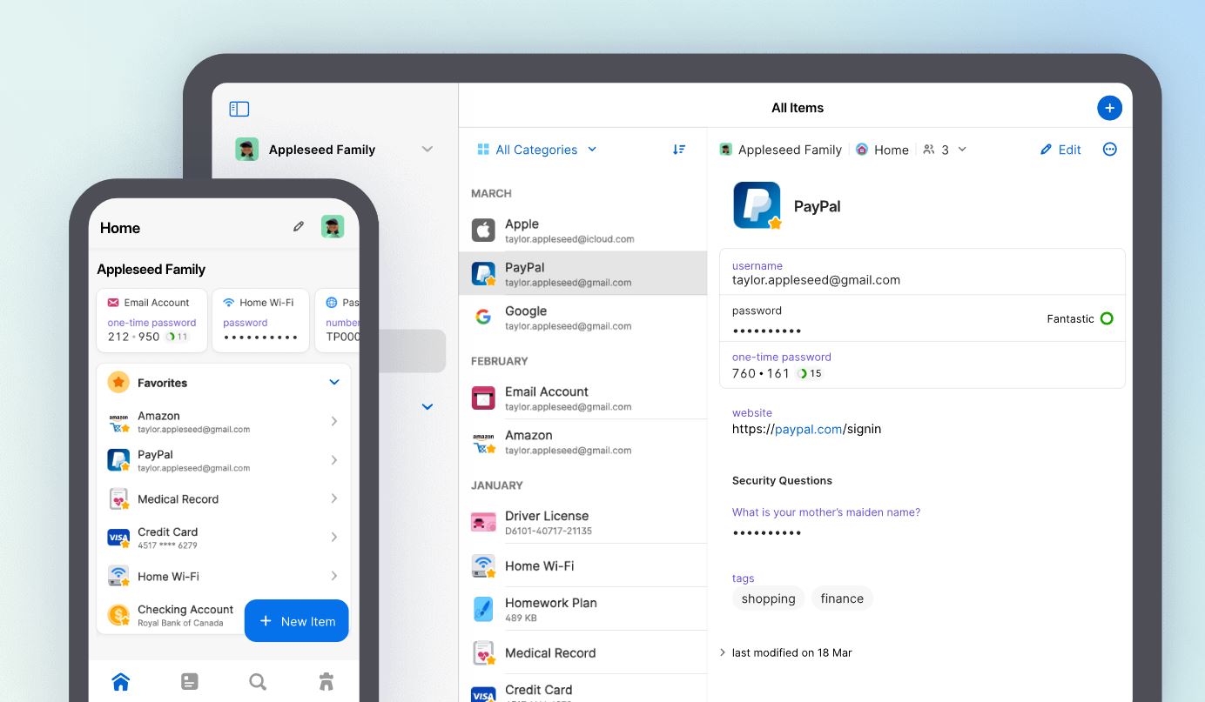Tap the orange Favorites star icon on phone
The height and width of the screenshot is (702, 1205).
[118, 382]
